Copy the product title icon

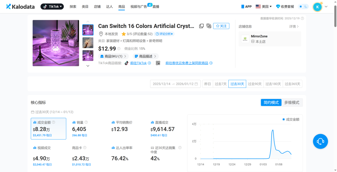(201, 26)
